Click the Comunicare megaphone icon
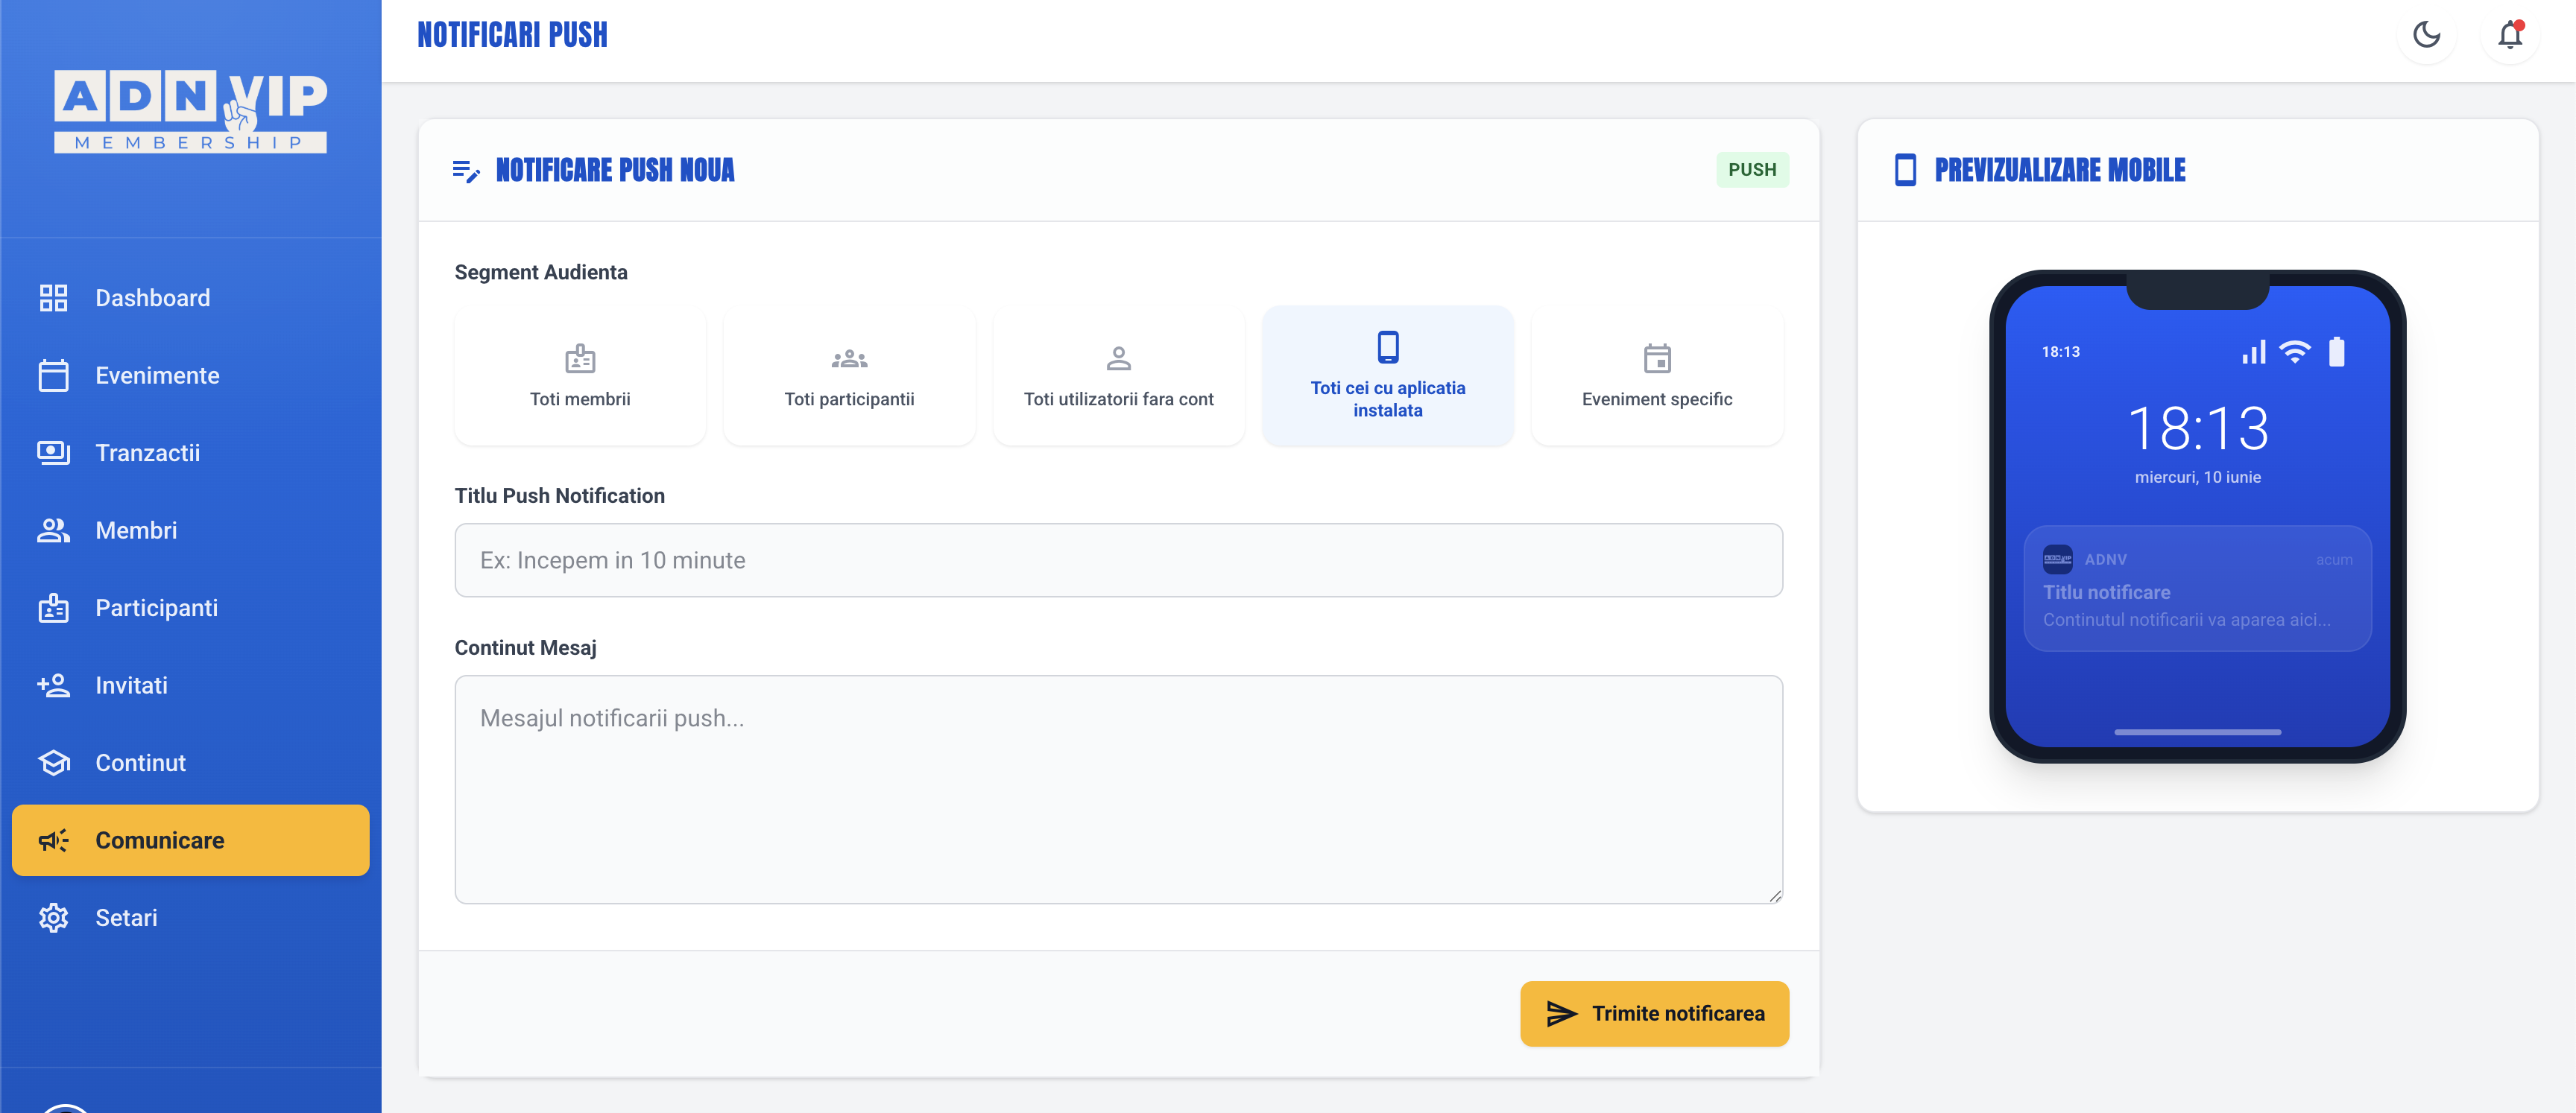This screenshot has height=1113, width=2576. click(x=53, y=840)
